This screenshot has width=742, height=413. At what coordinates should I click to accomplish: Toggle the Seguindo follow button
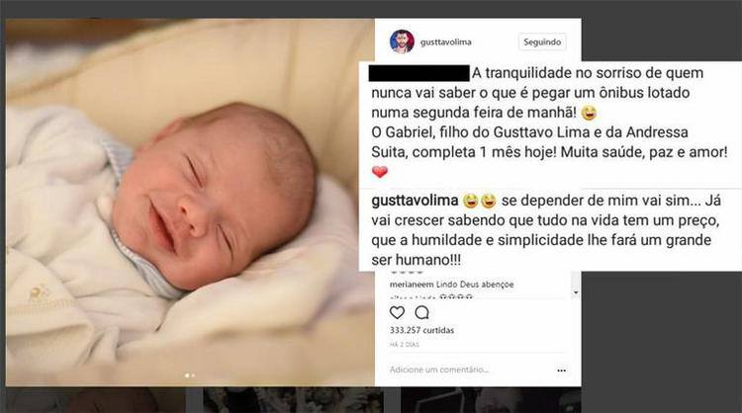coord(542,42)
